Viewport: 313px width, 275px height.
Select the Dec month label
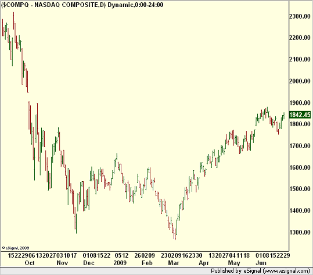pos(89,263)
